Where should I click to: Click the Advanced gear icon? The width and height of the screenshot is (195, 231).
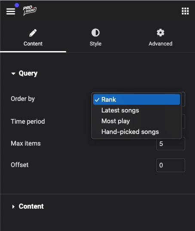(160, 33)
